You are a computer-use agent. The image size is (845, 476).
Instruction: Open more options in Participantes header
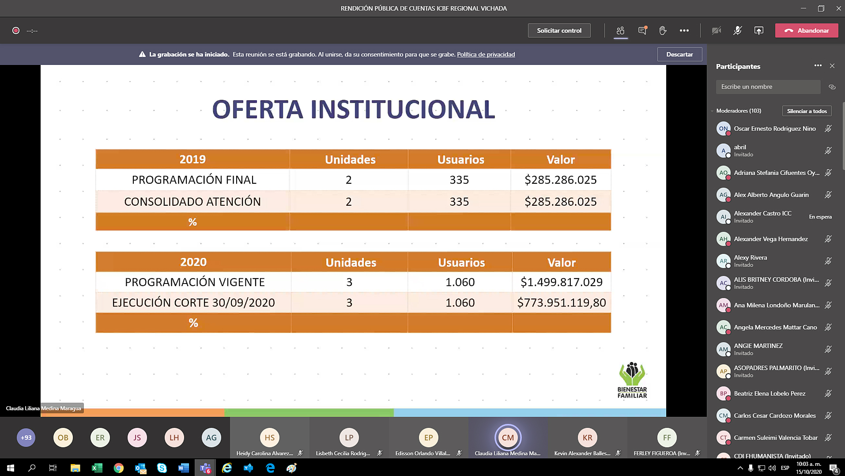818,66
